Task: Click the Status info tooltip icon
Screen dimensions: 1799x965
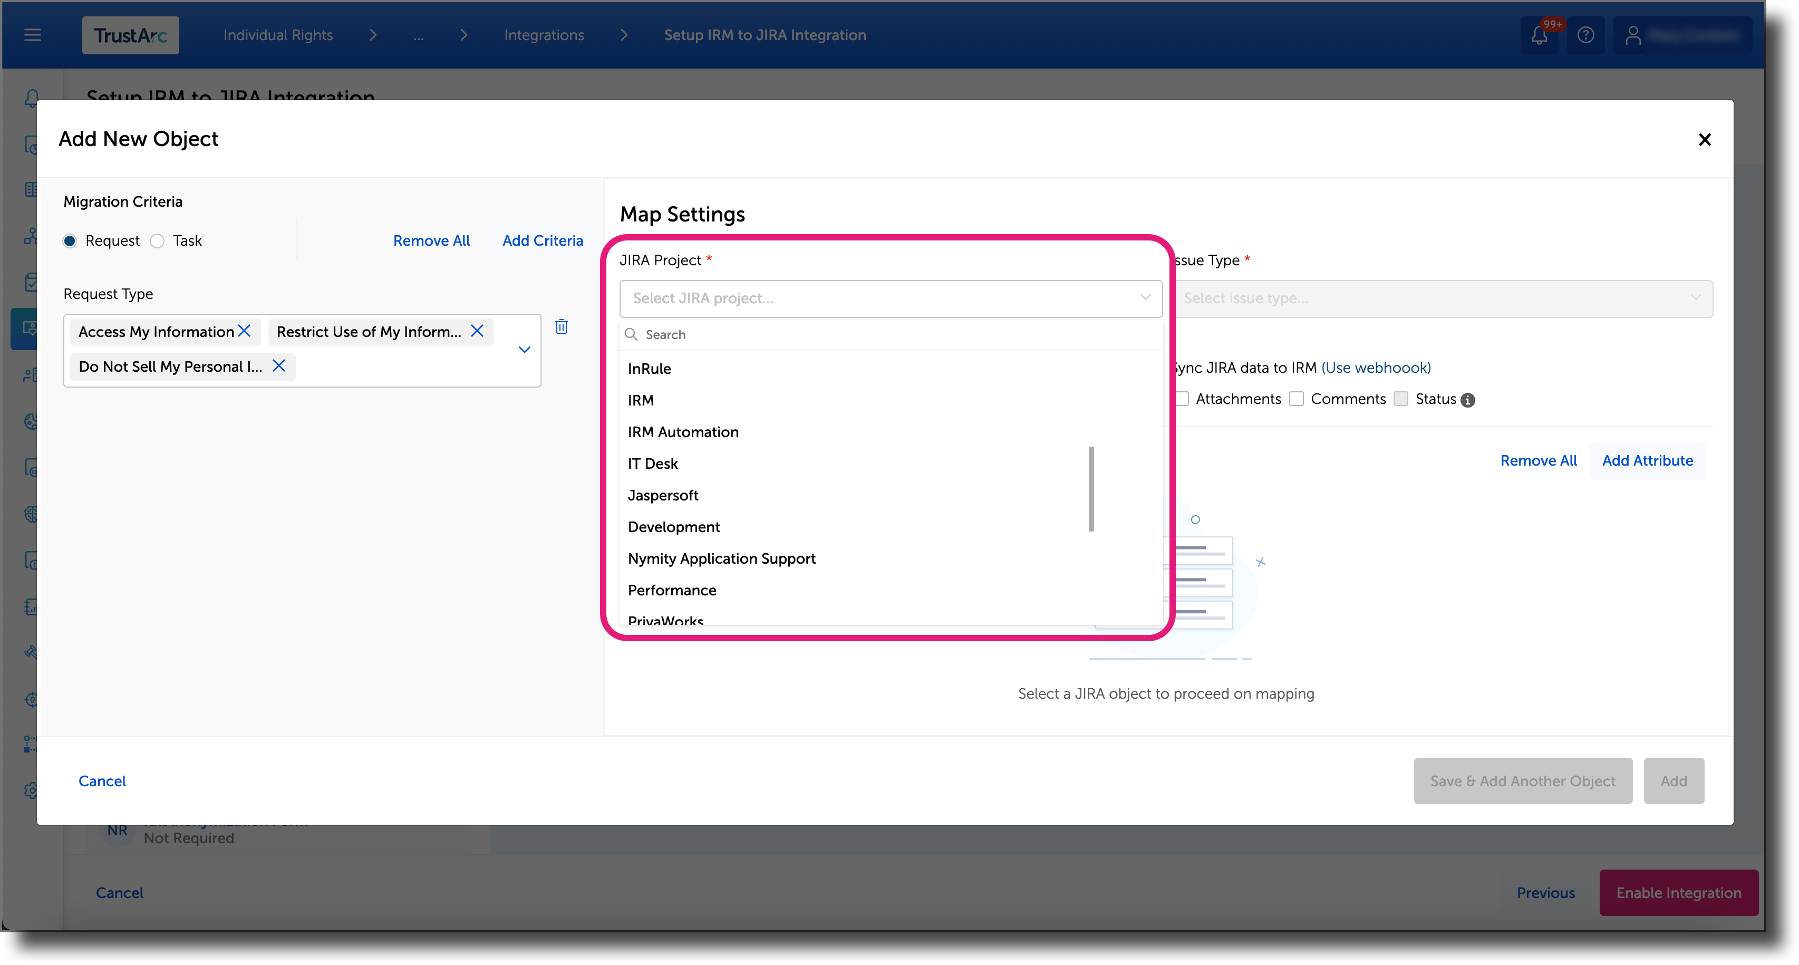Action: point(1467,399)
